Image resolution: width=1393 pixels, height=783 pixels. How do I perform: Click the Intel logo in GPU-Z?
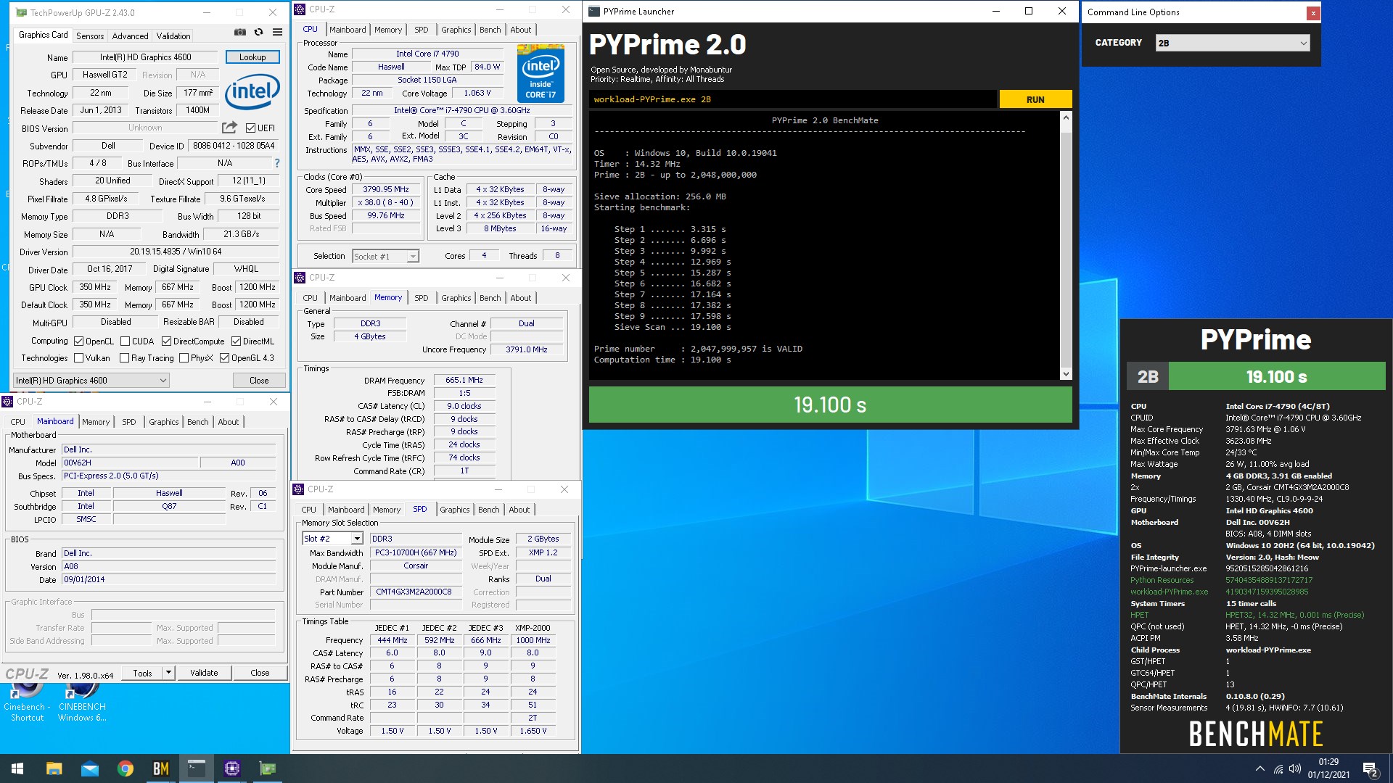252,92
